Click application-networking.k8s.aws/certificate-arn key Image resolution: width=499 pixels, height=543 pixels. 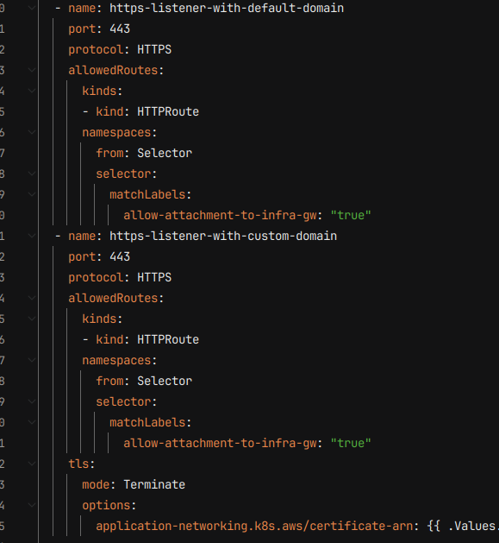[254, 526]
